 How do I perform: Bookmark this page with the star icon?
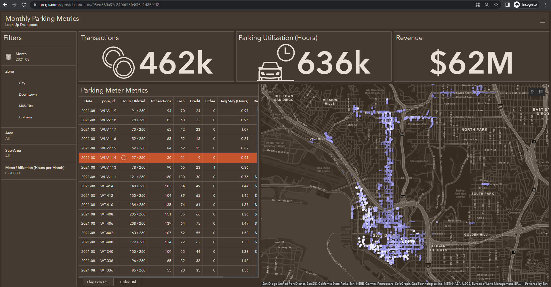[x=496, y=5]
